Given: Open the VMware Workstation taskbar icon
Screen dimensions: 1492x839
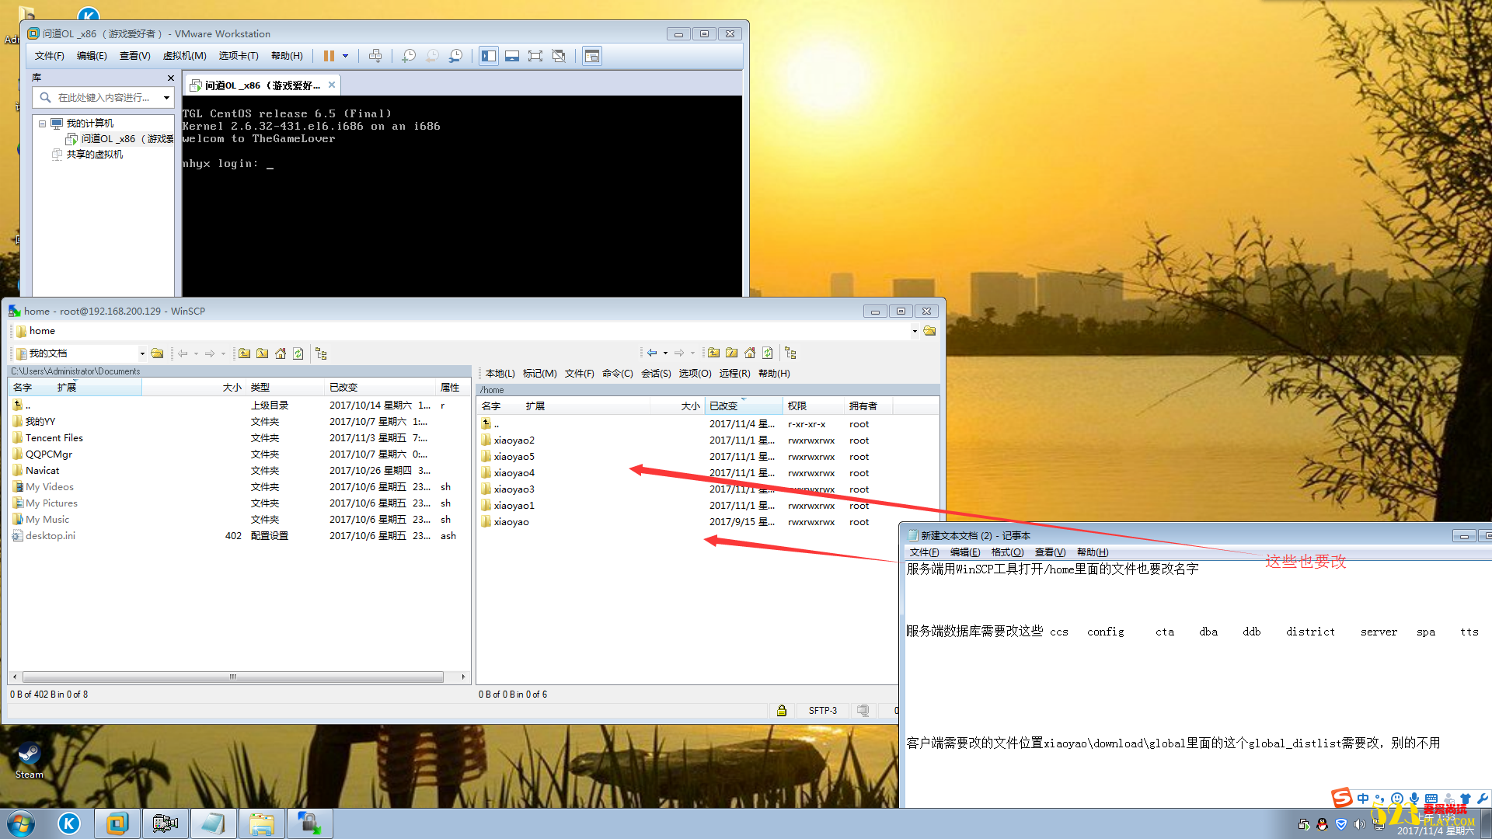Looking at the screenshot, I should [117, 823].
